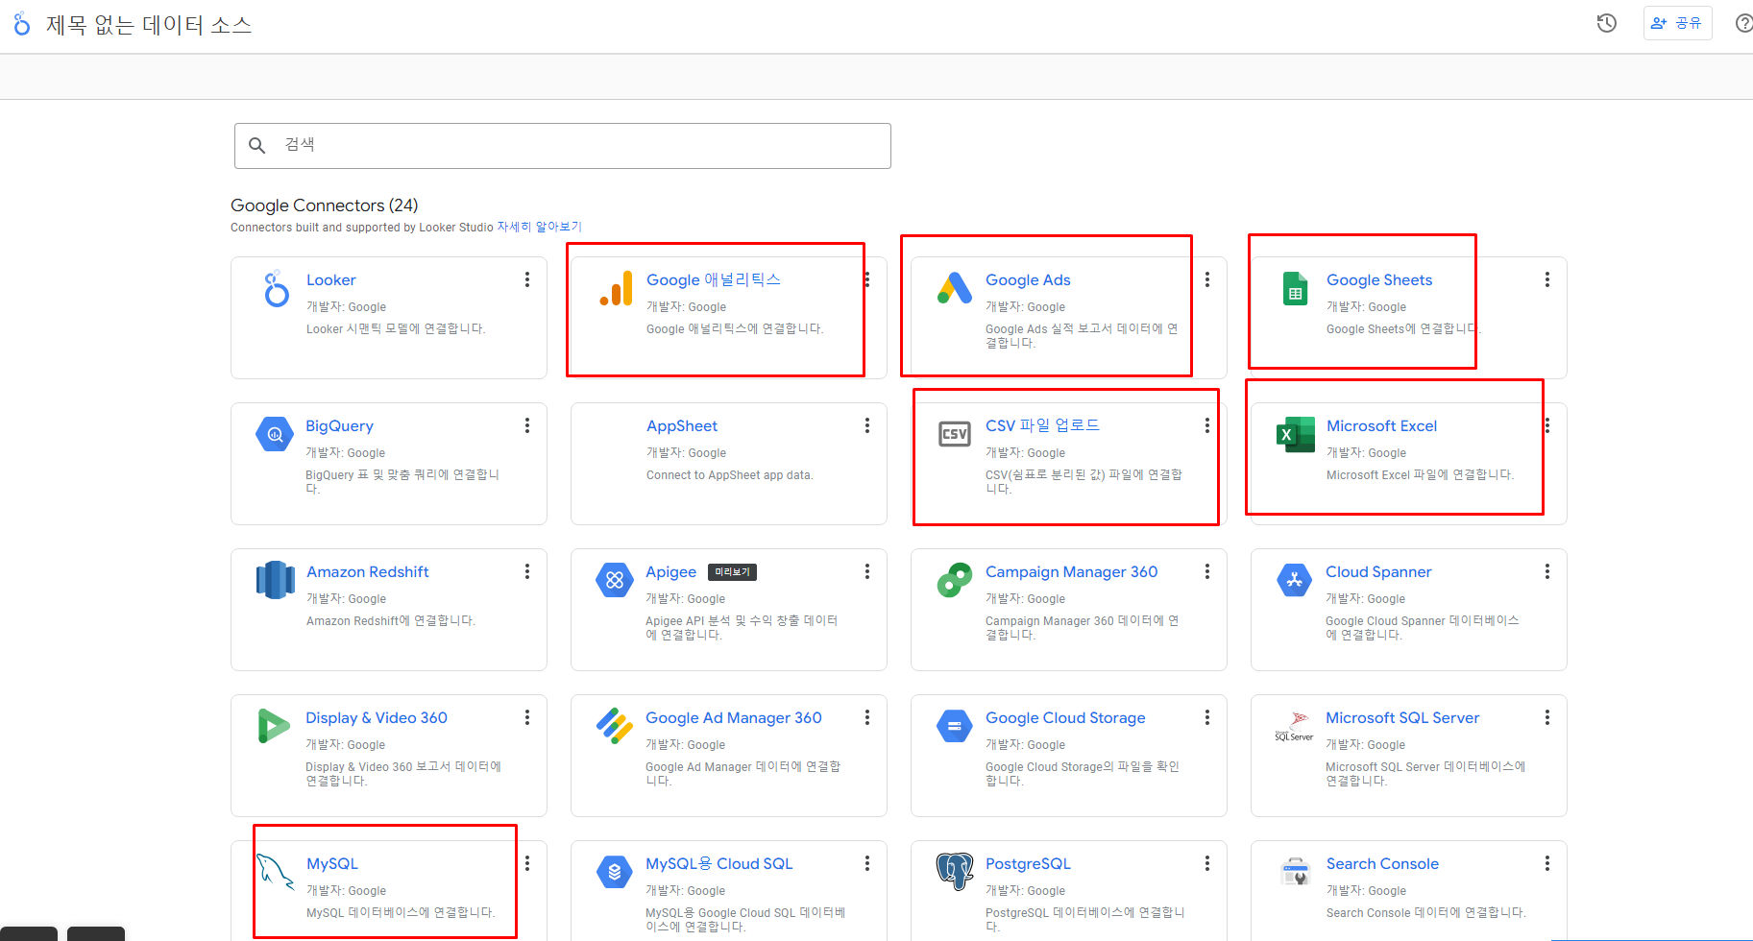The width and height of the screenshot is (1753, 941).
Task: Select the Looker connector title
Action: 330,279
